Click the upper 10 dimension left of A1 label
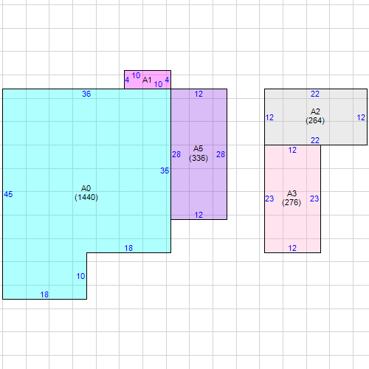 [136, 75]
